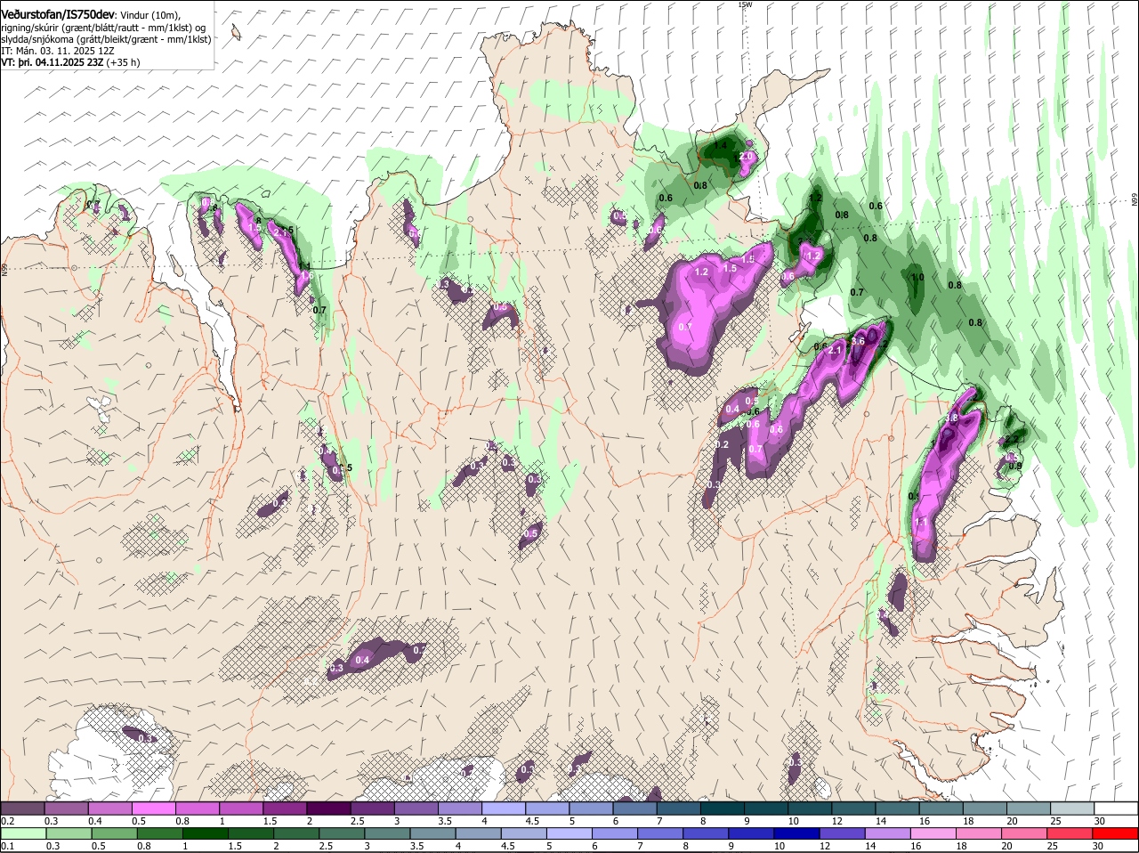Select the 0.9 value label on the map
The width and height of the screenshot is (1139, 853).
pos(1015,466)
